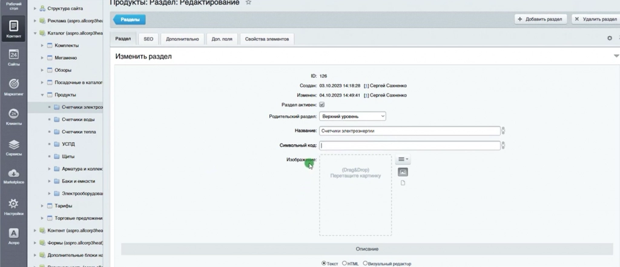Open the Рабочий стол sidebar item
620x267 pixels.
[x=13, y=5]
